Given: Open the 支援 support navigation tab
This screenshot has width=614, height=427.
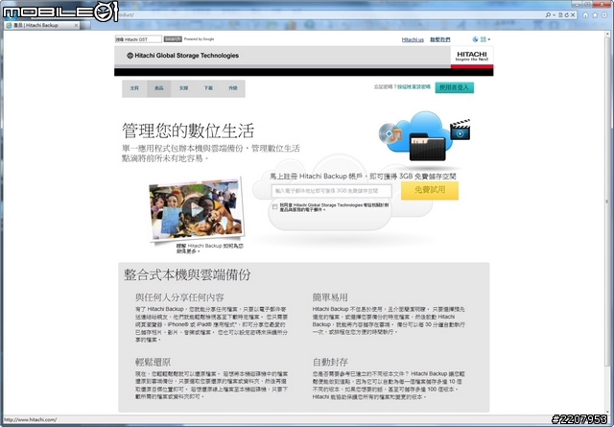Looking at the screenshot, I should point(183,88).
